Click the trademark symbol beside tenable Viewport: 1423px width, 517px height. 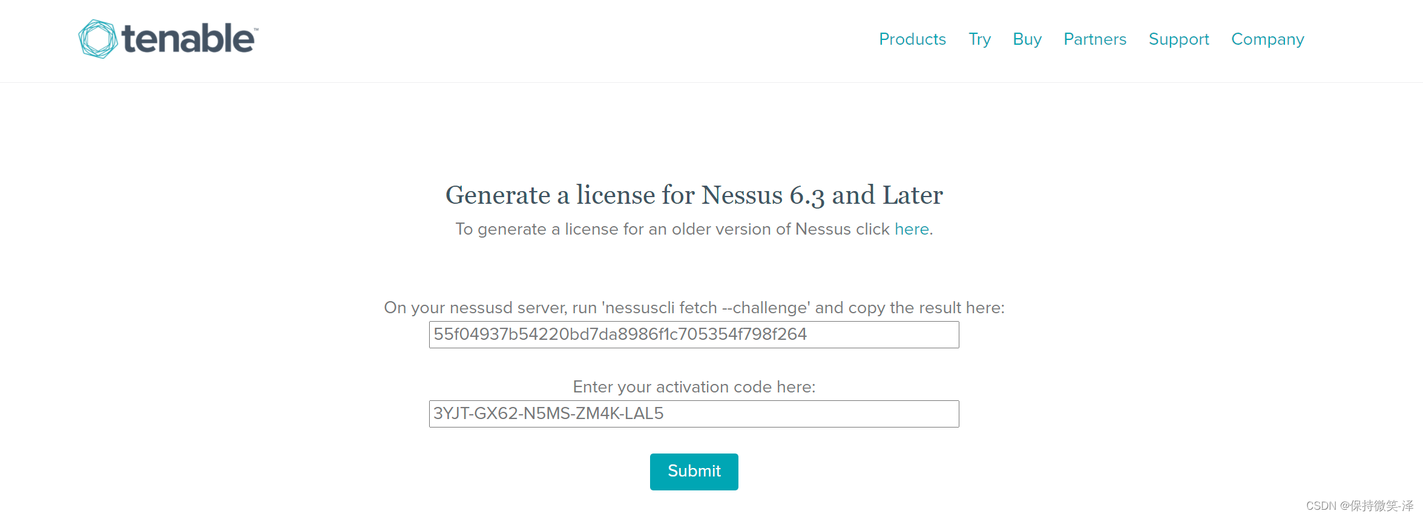[x=256, y=29]
